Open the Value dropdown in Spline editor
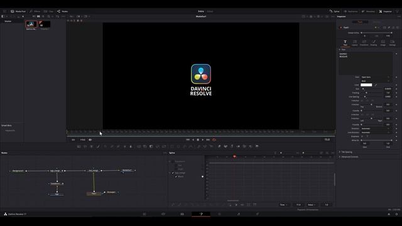402x226 pixels. pyautogui.click(x=312, y=205)
